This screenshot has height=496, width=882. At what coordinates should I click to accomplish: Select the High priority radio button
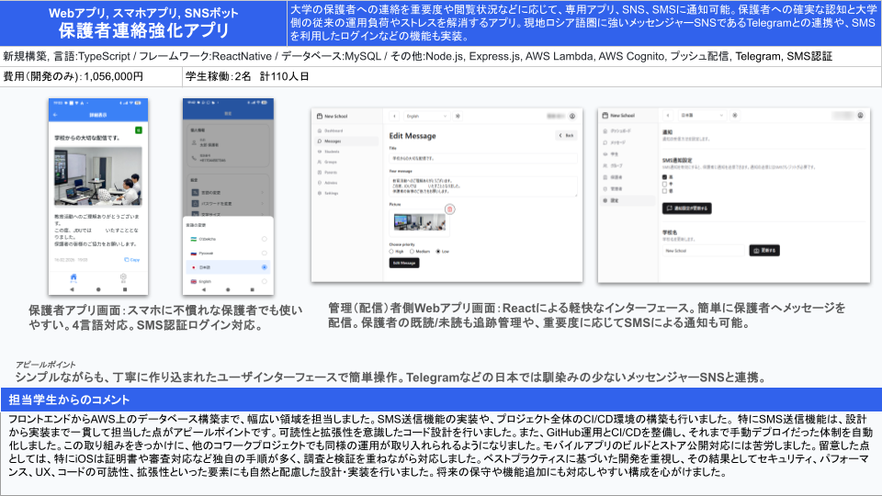click(391, 252)
